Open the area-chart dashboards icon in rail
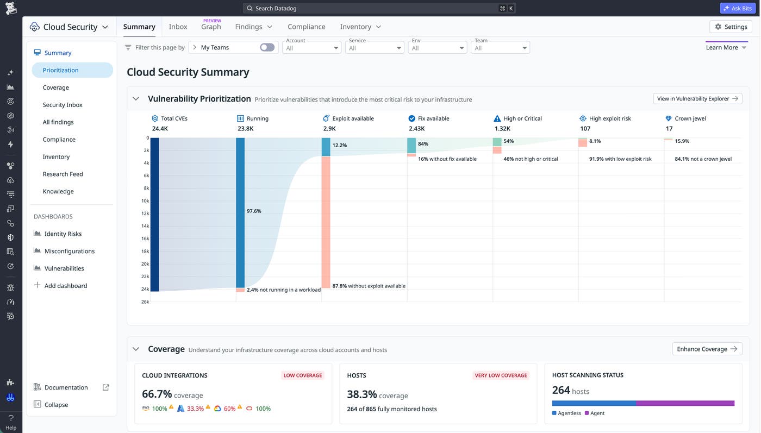The image size is (761, 433). point(10,87)
